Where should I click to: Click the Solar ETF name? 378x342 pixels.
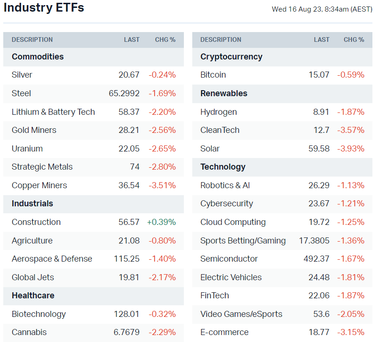pyautogui.click(x=210, y=149)
